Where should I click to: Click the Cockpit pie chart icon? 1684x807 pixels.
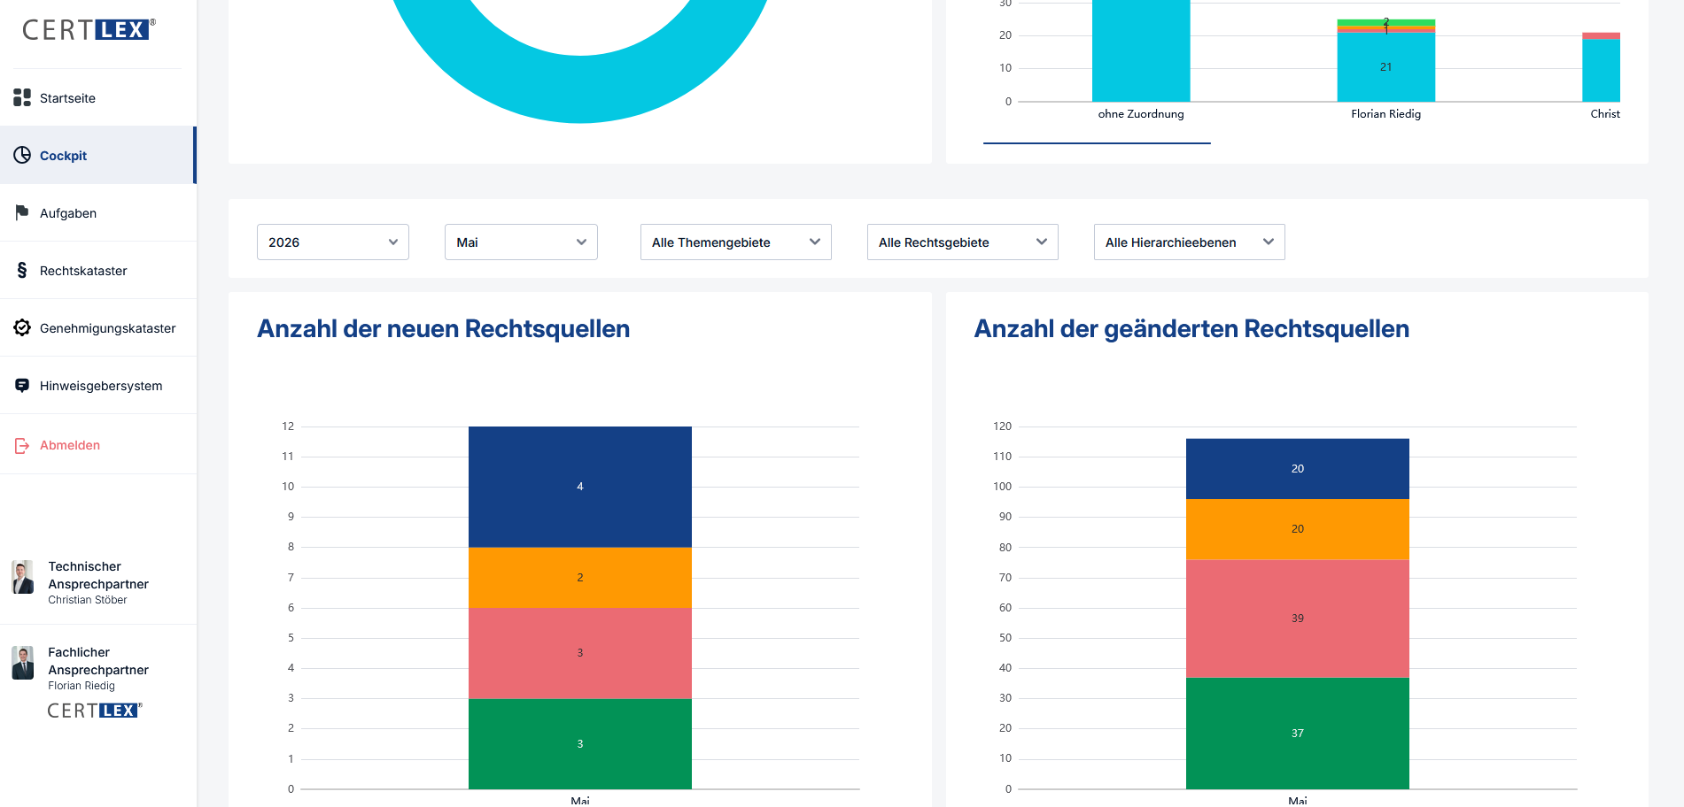[22, 155]
